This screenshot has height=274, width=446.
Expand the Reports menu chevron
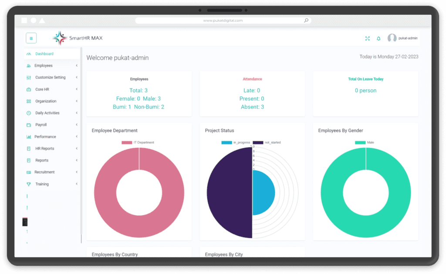(78, 160)
